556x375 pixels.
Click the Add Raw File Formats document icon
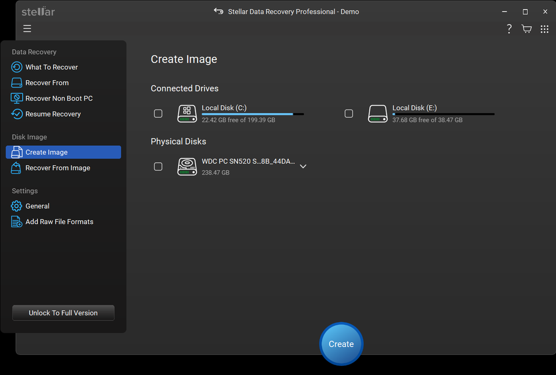click(16, 222)
